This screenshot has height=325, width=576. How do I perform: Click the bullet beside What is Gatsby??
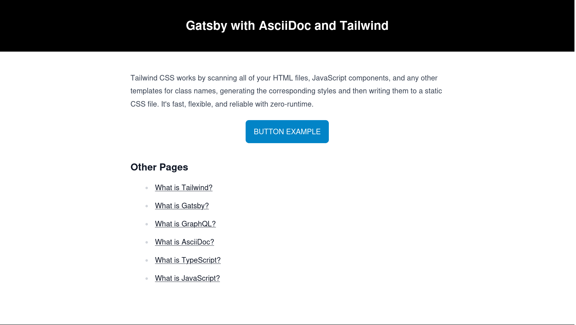(147, 206)
